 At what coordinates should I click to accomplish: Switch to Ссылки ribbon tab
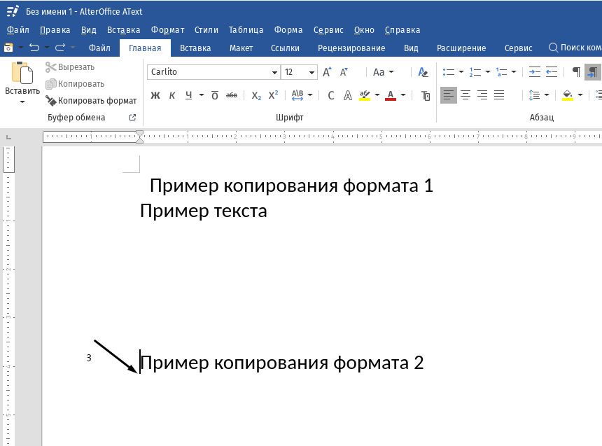pyautogui.click(x=285, y=48)
